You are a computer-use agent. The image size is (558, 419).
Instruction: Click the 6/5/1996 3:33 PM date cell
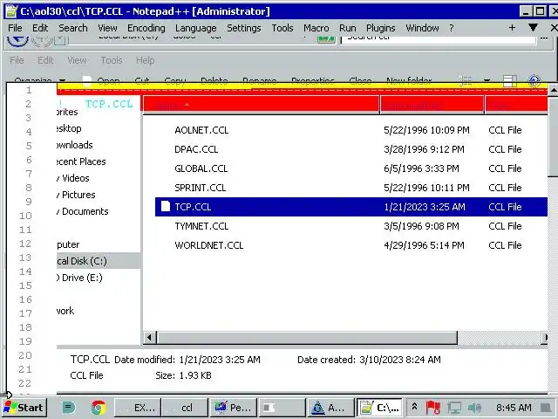pos(421,168)
